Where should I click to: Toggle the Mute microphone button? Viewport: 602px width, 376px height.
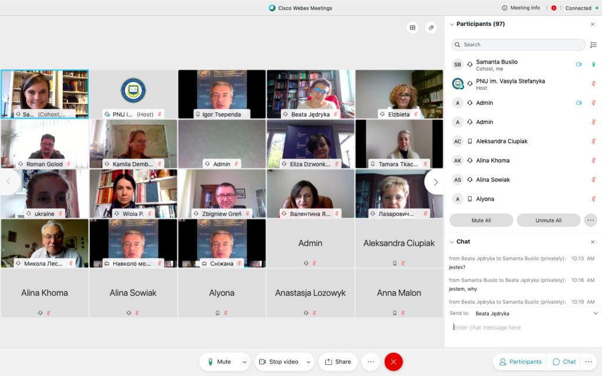(218, 362)
